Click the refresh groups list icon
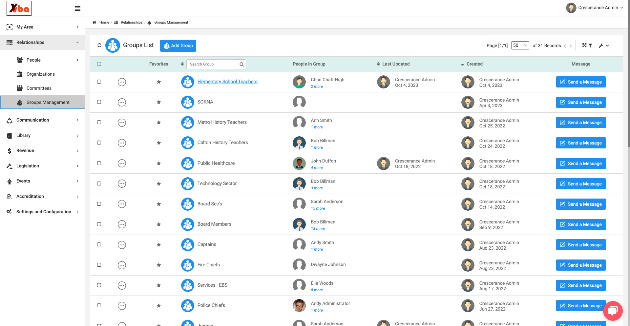Viewport: 630px width, 326px height. point(99,45)
